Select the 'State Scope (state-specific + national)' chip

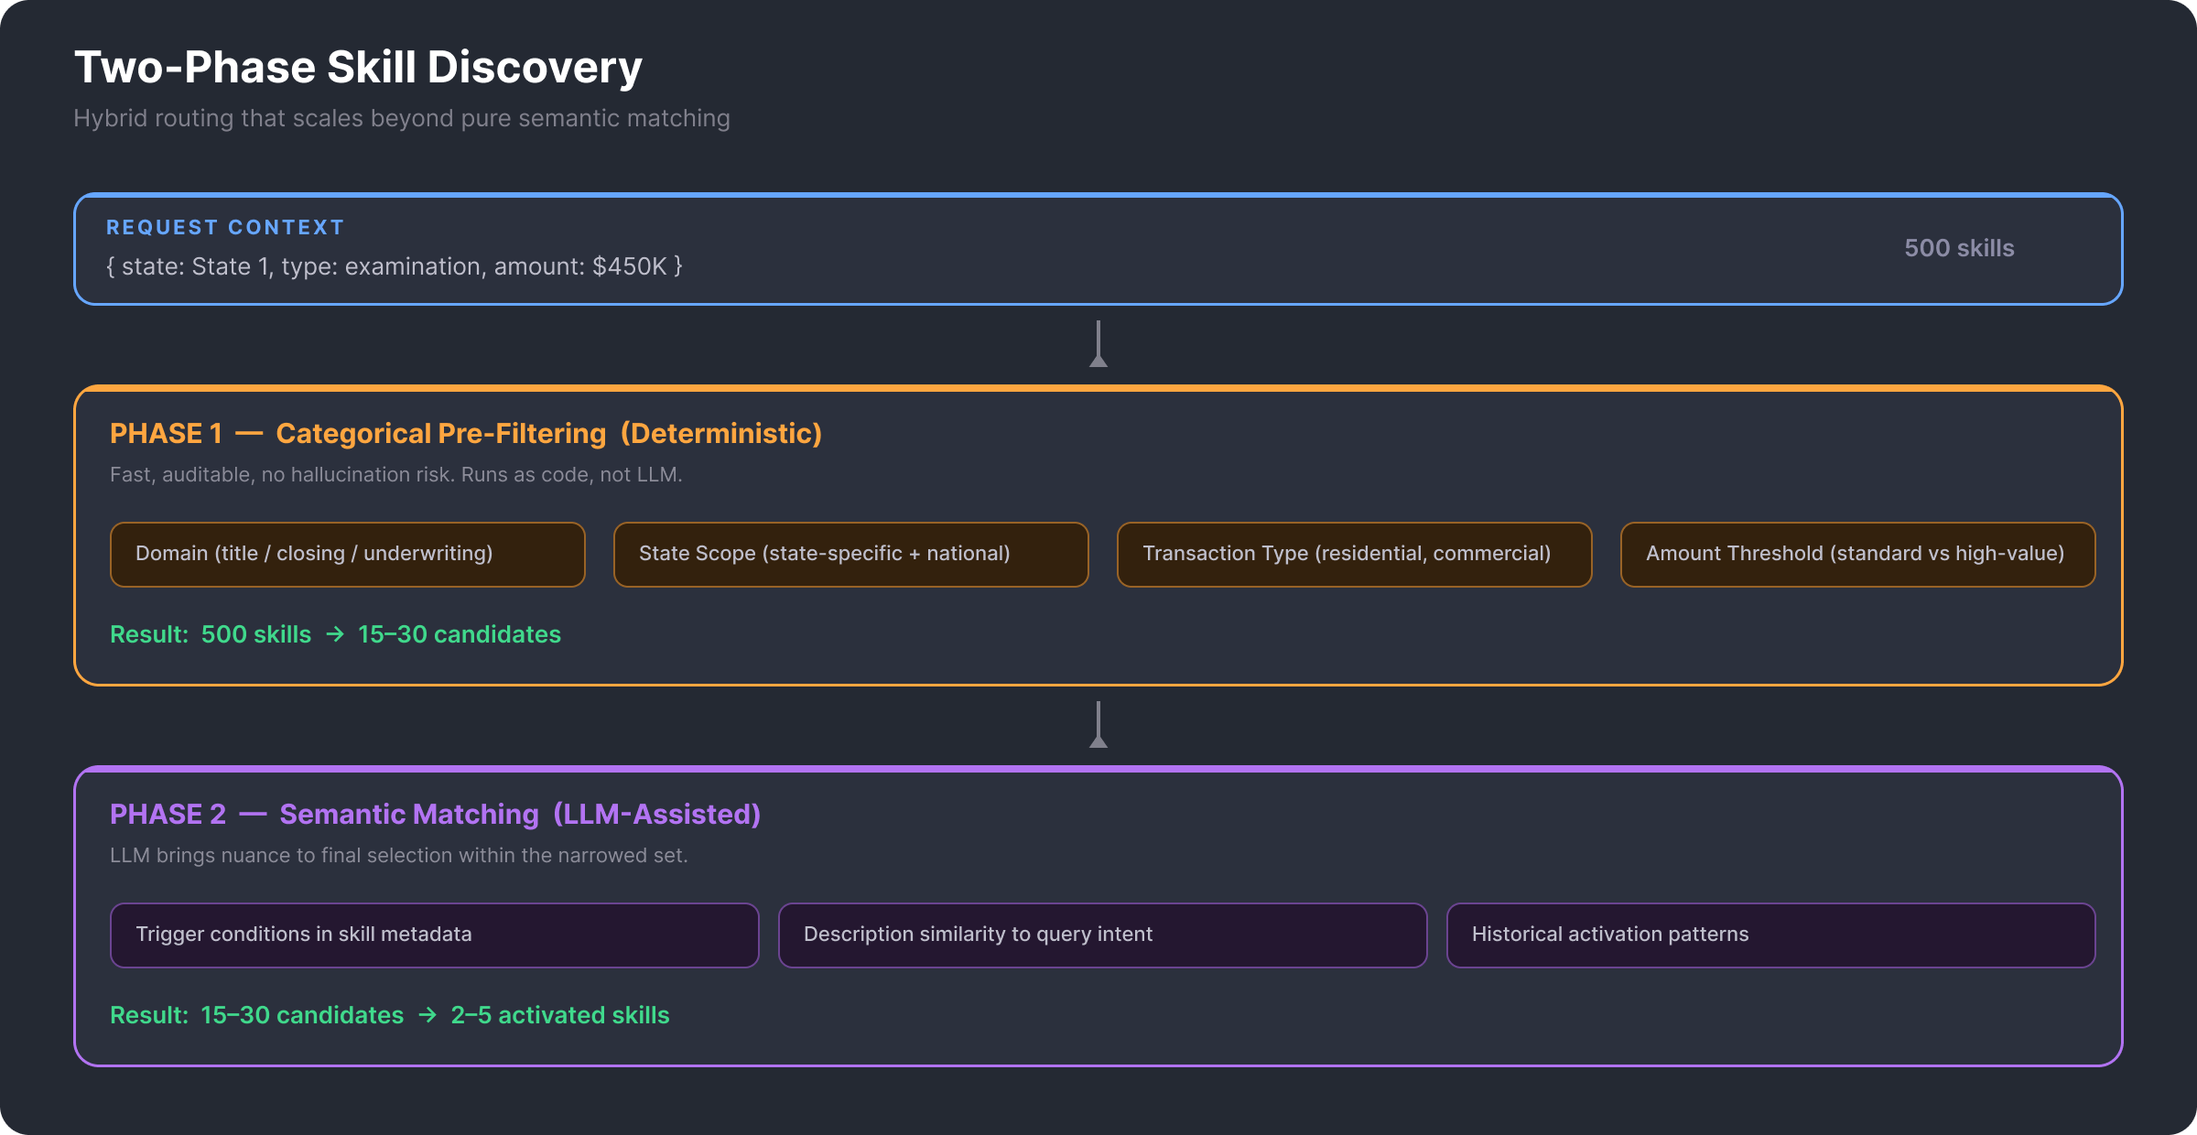(x=851, y=555)
